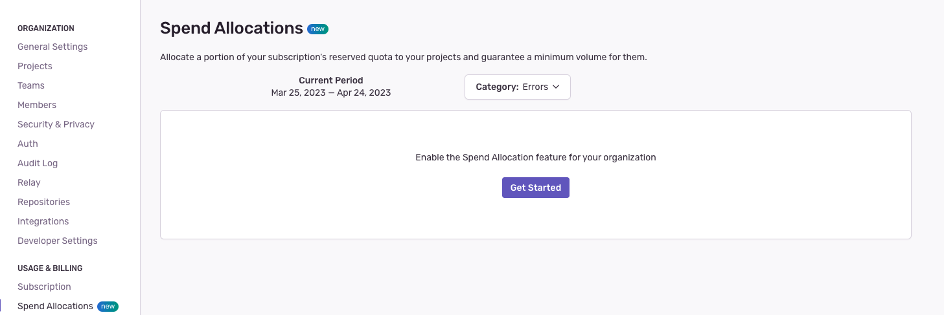Image resolution: width=944 pixels, height=315 pixels.
Task: Go to Projects settings page
Action: [35, 66]
